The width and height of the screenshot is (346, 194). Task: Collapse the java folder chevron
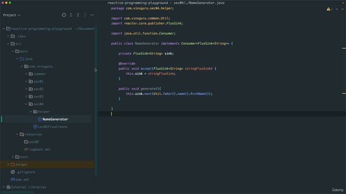point(17,59)
